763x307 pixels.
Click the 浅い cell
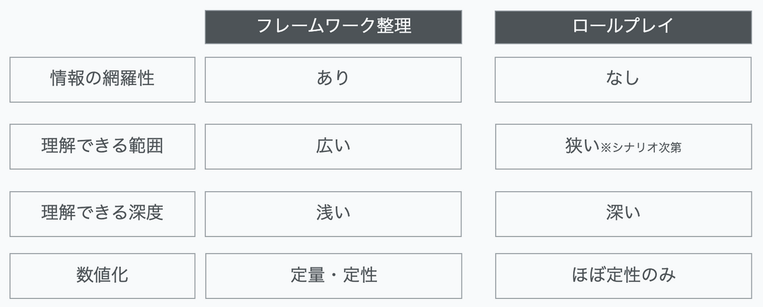pos(333,213)
